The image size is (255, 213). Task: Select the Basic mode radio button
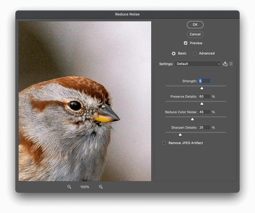point(174,53)
